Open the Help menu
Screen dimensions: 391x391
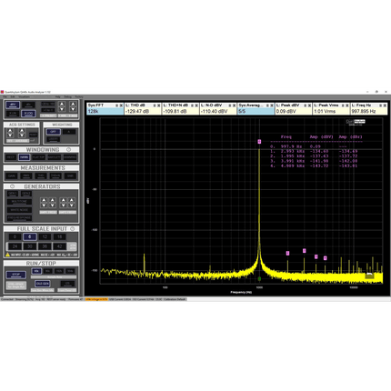57,96
